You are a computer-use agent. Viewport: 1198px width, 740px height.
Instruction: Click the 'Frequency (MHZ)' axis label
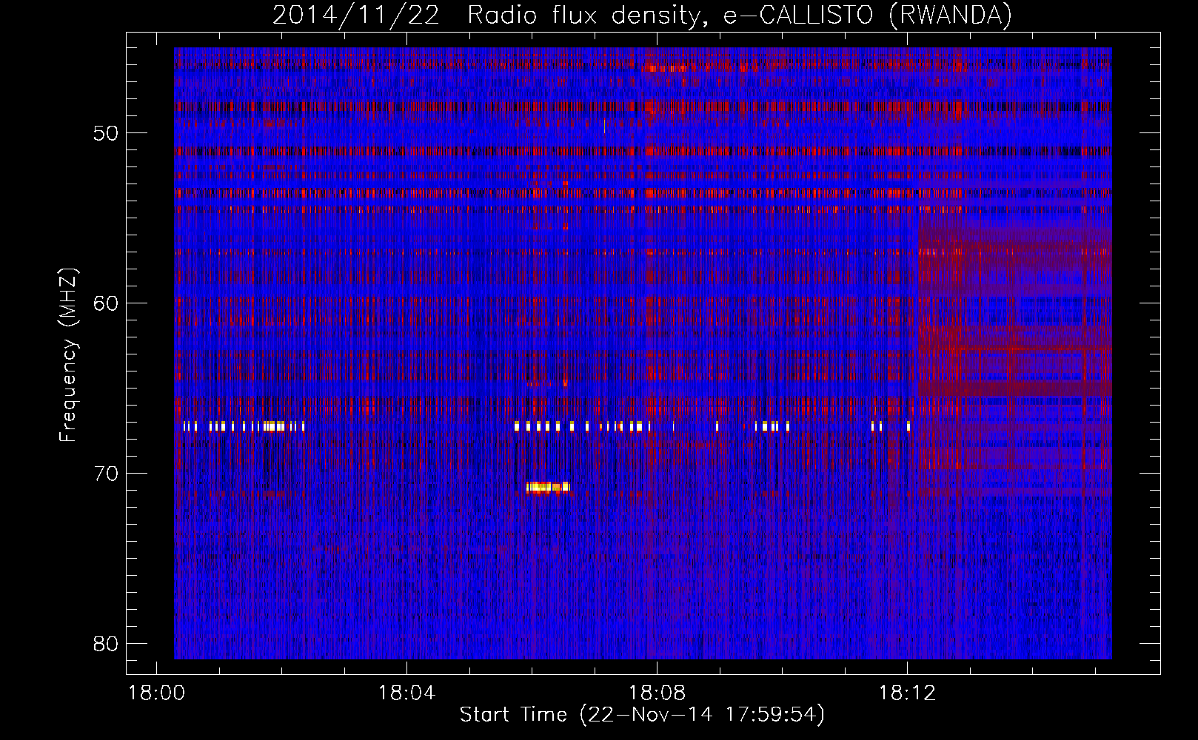click(68, 355)
